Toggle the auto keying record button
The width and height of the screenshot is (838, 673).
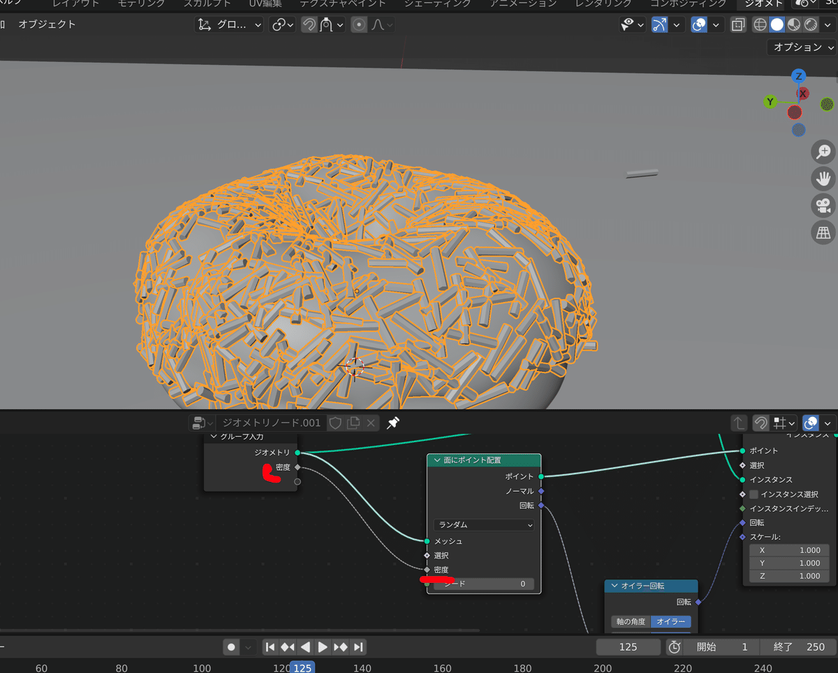click(231, 647)
